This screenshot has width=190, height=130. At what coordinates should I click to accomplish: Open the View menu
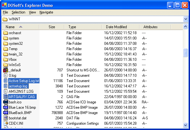coord(32,12)
